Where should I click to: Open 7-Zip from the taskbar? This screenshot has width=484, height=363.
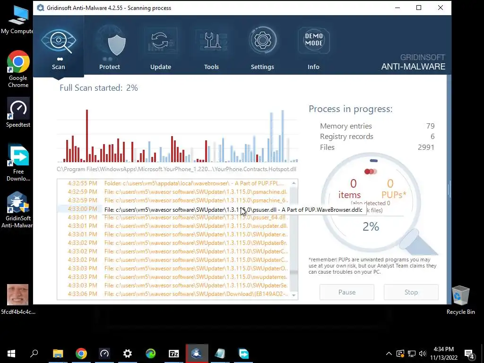[174, 354]
